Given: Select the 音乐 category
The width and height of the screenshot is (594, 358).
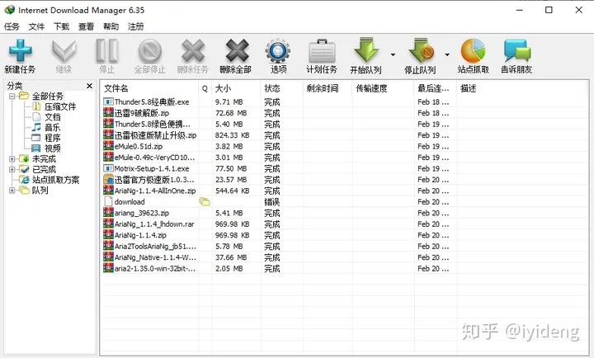Looking at the screenshot, I should [x=52, y=128].
